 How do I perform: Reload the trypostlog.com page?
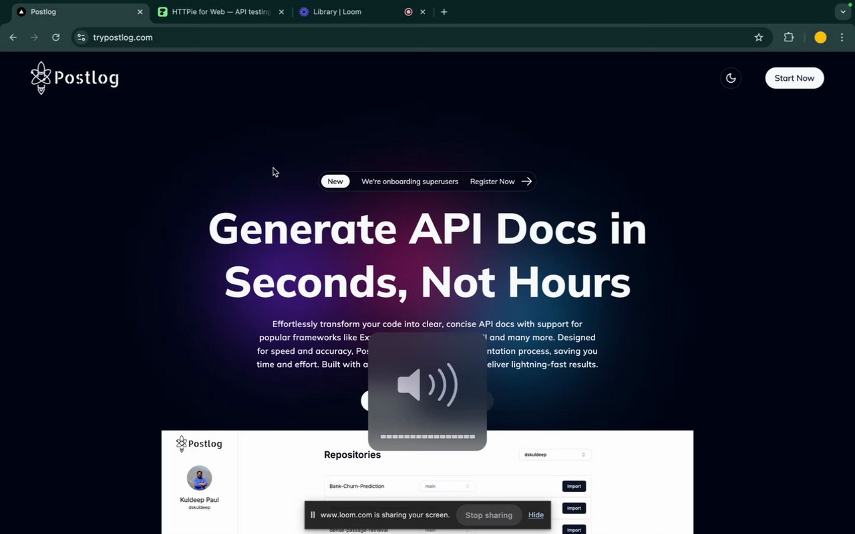(x=55, y=37)
